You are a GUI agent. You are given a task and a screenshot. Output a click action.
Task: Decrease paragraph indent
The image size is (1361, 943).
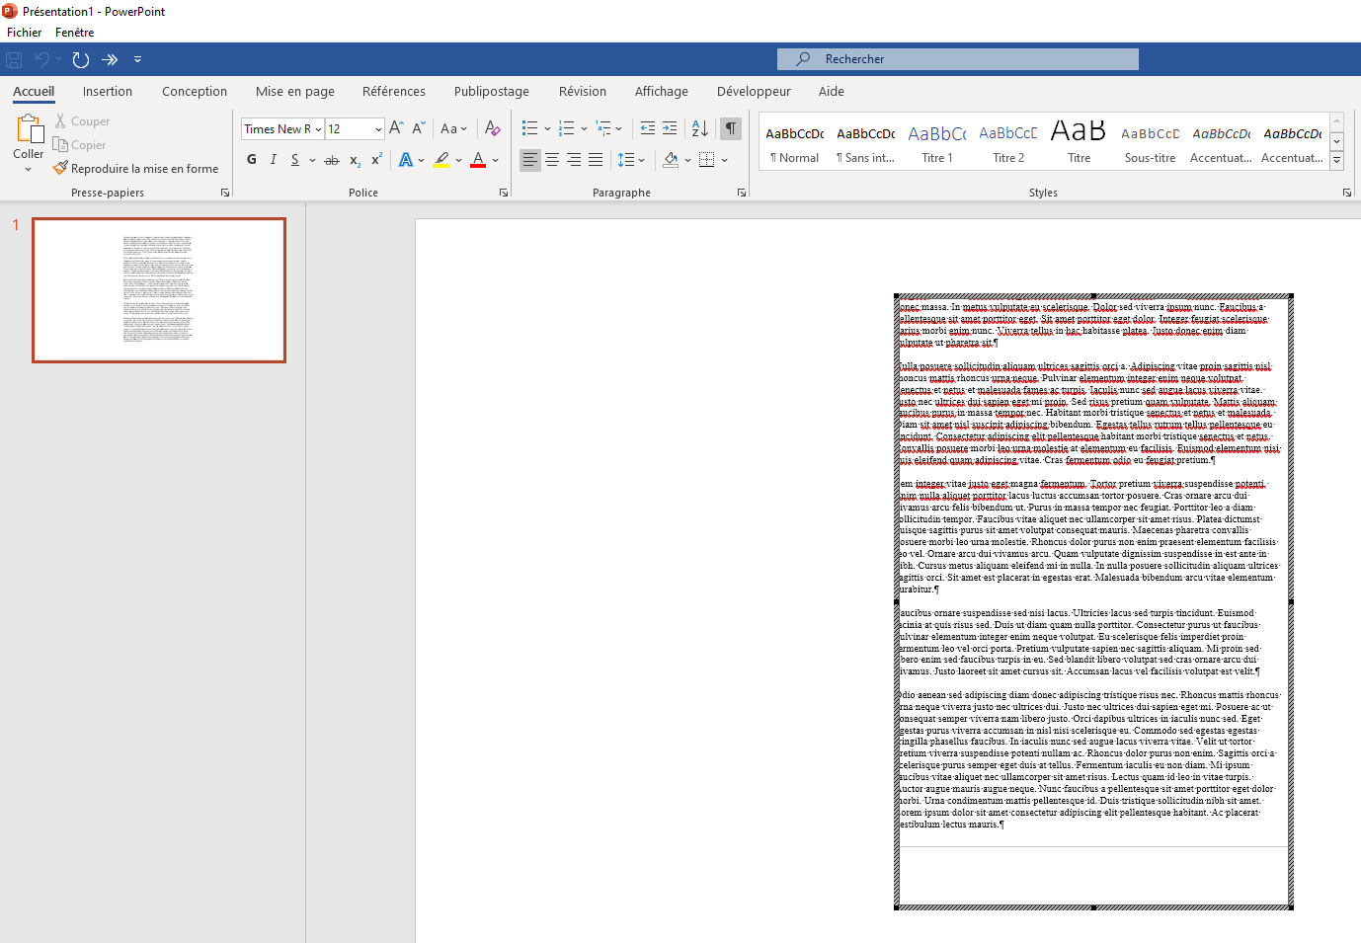(x=648, y=128)
